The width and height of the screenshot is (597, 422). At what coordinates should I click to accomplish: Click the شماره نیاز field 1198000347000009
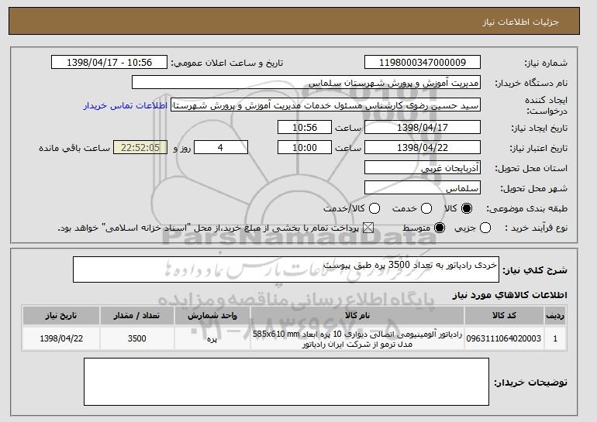(x=423, y=63)
